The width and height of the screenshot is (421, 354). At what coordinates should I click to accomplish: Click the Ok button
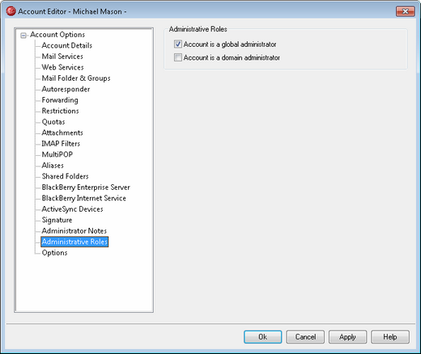coord(262,337)
